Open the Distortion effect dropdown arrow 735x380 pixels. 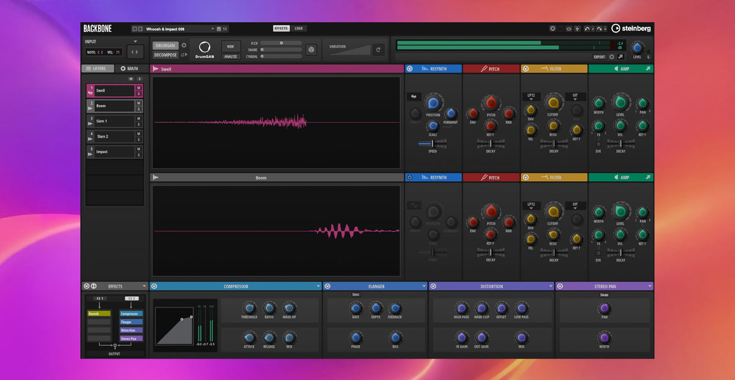[x=550, y=286]
